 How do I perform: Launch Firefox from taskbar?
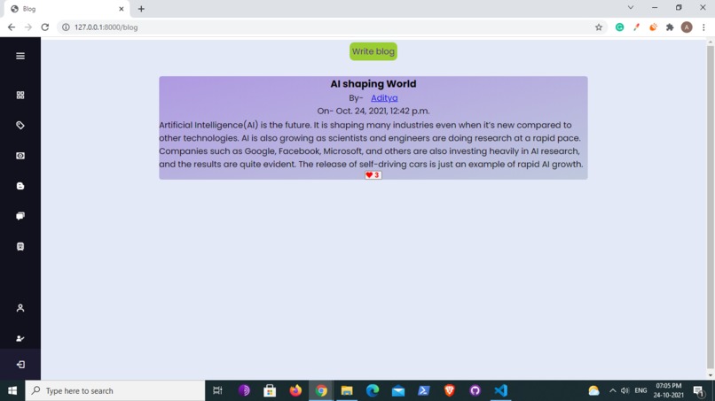point(295,390)
